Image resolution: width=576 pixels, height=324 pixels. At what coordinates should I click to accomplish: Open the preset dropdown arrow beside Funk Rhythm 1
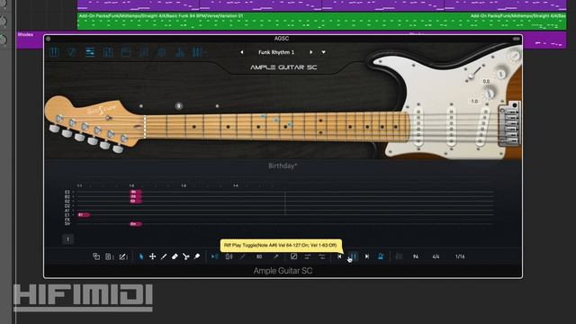click(x=324, y=52)
